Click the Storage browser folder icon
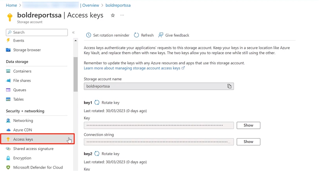The height and width of the screenshot is (171, 319). (x=8, y=50)
